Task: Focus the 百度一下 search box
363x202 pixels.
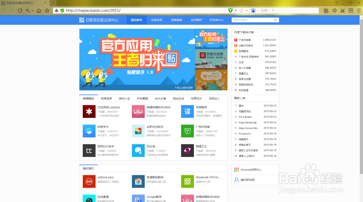Action: (289, 10)
